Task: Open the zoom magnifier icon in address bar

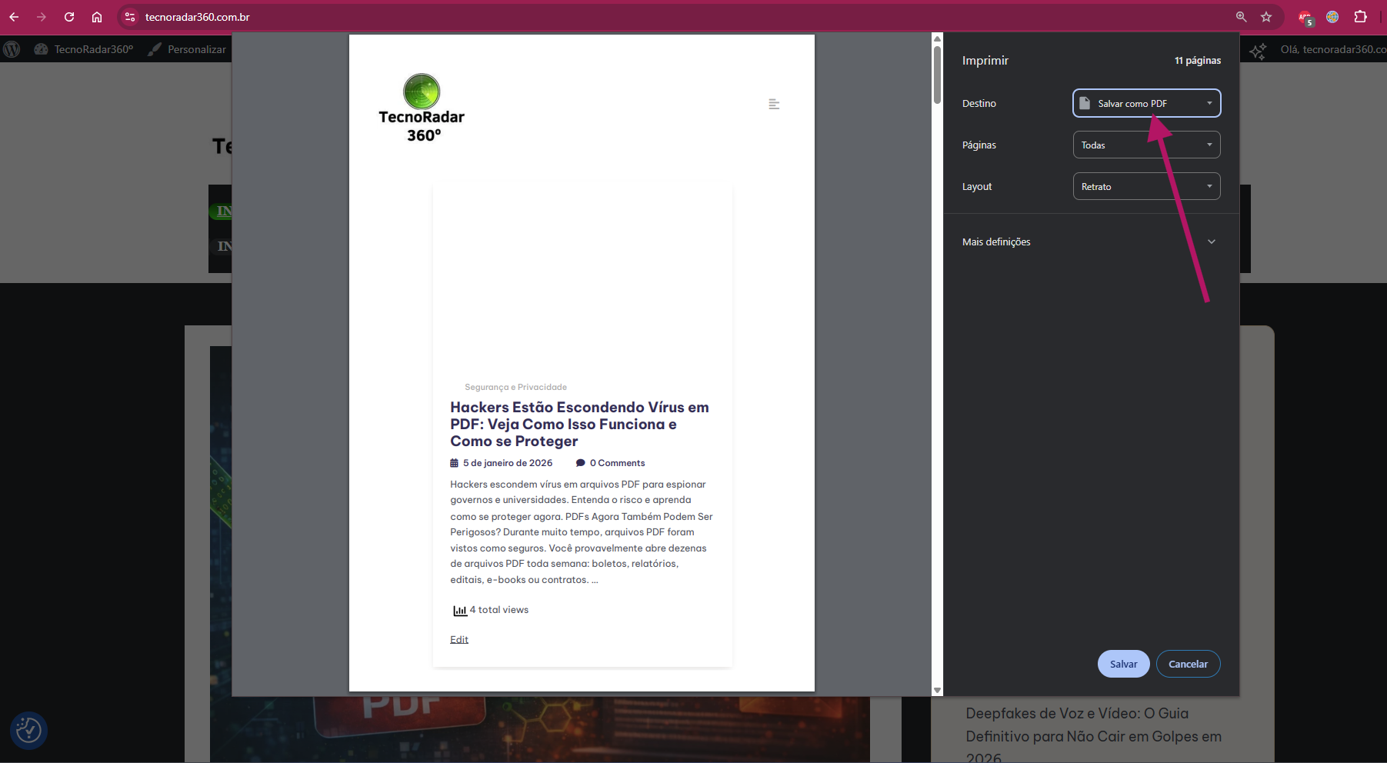Action: tap(1241, 17)
